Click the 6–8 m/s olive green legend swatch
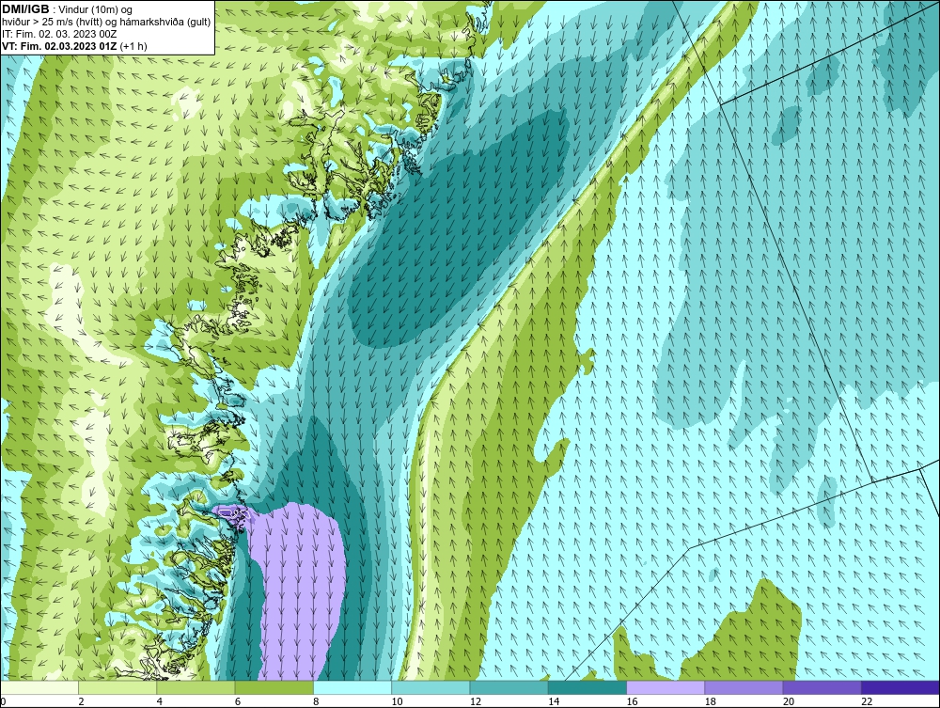The height and width of the screenshot is (708, 940). point(274,687)
